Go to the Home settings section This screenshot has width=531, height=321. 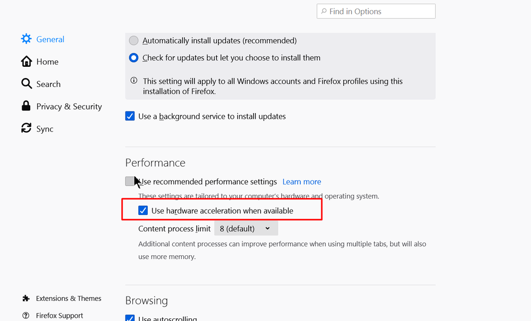click(x=47, y=62)
